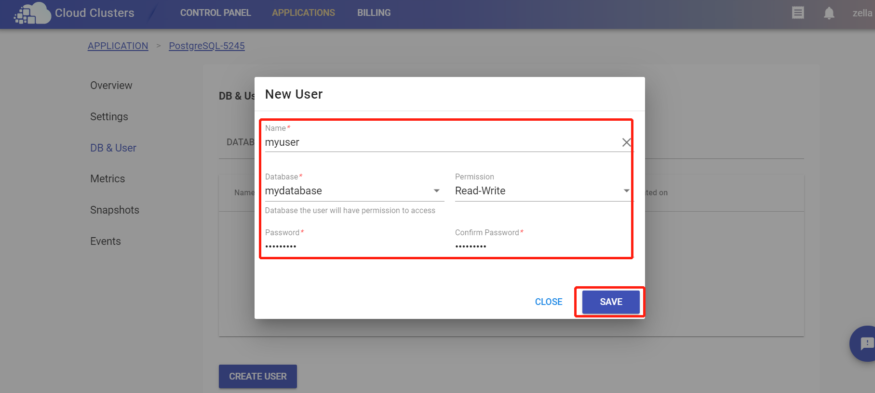Click the CREATE USER button

tap(258, 376)
